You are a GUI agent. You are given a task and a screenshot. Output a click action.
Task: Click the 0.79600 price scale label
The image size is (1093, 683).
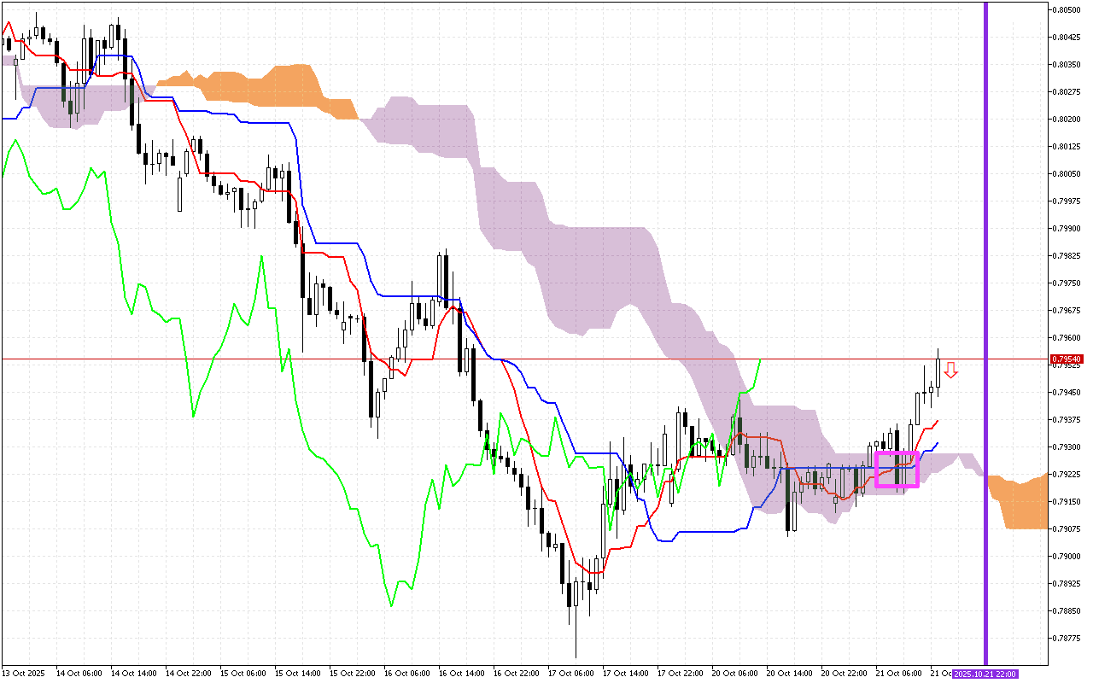1067,337
